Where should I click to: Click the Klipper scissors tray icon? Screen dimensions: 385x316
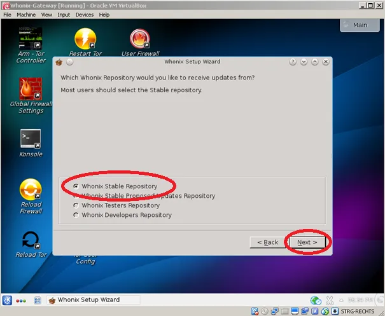tap(330, 300)
